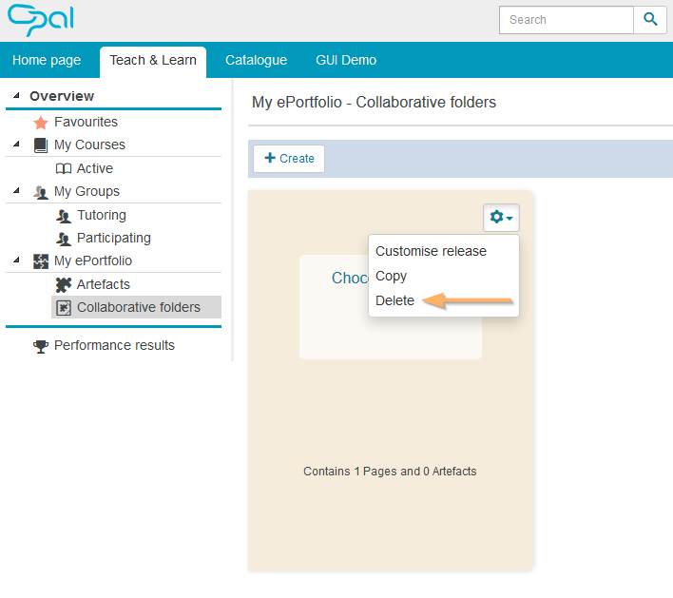The width and height of the screenshot is (673, 598).
Task: Focus the Search input field
Action: click(566, 19)
